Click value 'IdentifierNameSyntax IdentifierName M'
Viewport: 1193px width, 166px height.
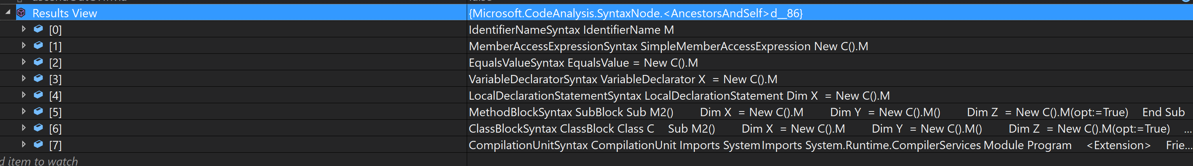point(571,30)
